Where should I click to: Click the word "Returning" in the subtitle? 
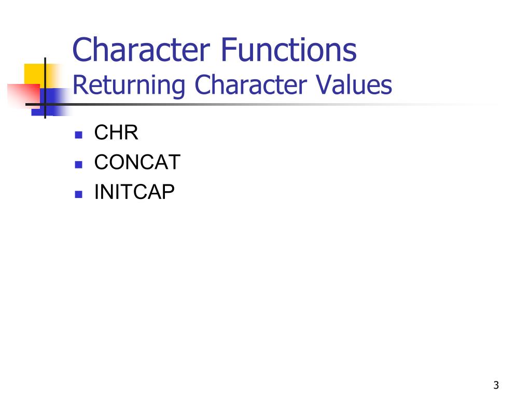129,86
